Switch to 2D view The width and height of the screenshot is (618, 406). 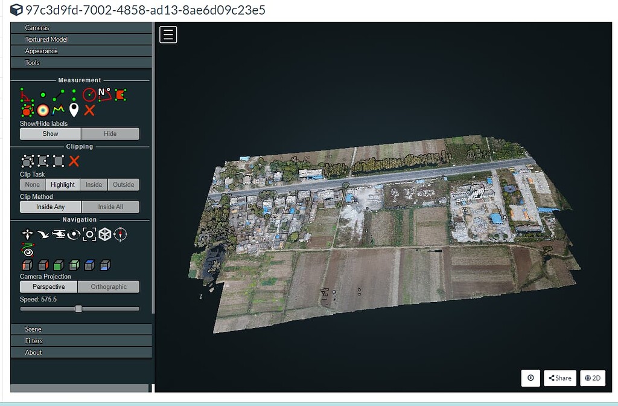pos(593,378)
